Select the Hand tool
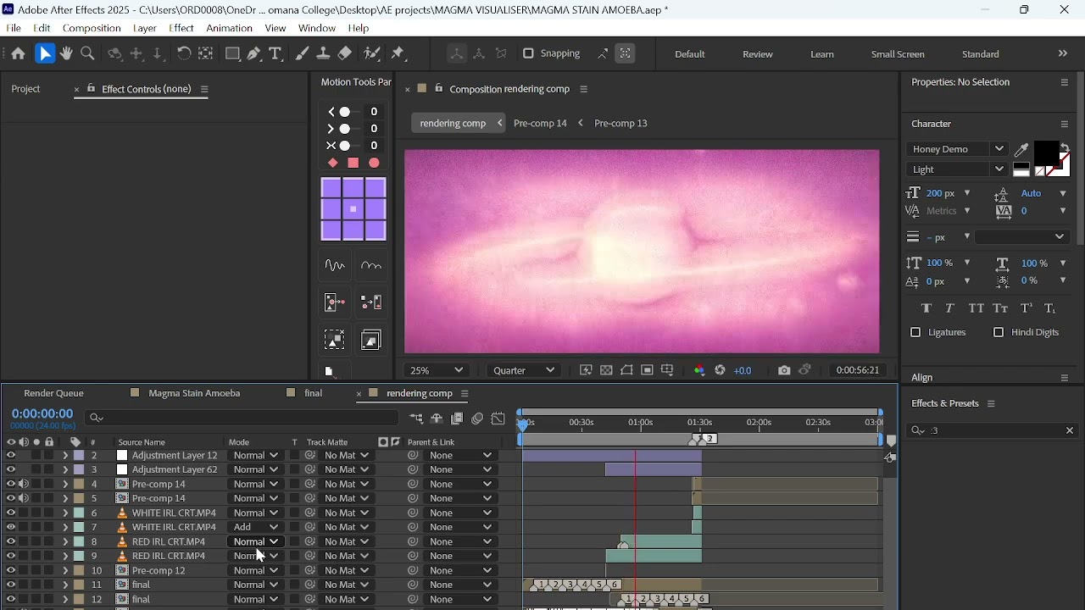This screenshot has height=610, width=1085. tap(67, 54)
